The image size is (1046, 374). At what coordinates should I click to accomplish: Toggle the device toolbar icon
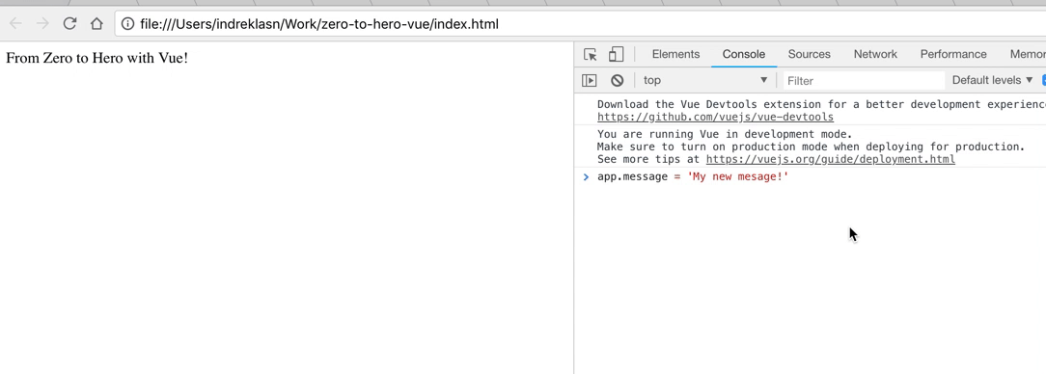616,54
